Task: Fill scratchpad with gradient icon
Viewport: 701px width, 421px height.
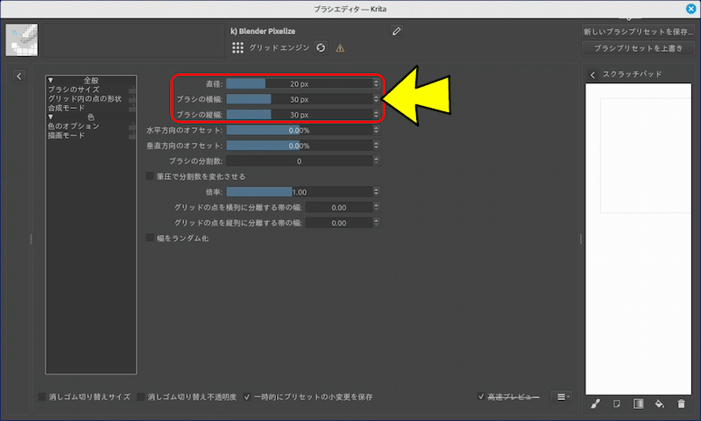Action: [x=638, y=403]
